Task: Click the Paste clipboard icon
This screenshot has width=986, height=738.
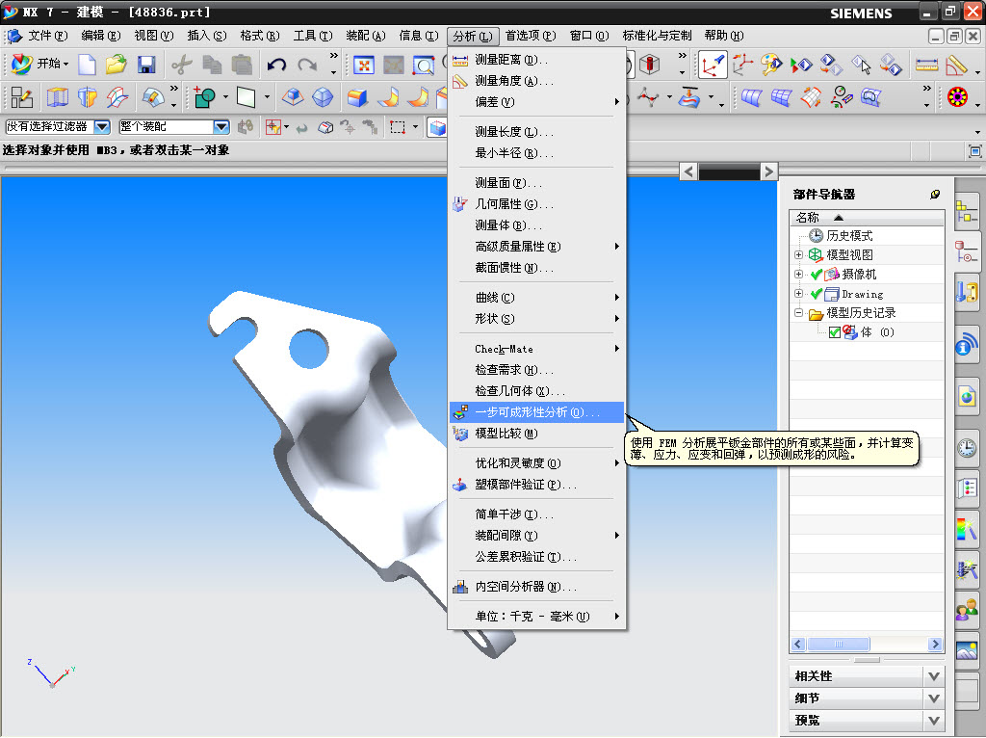Action: 242,65
